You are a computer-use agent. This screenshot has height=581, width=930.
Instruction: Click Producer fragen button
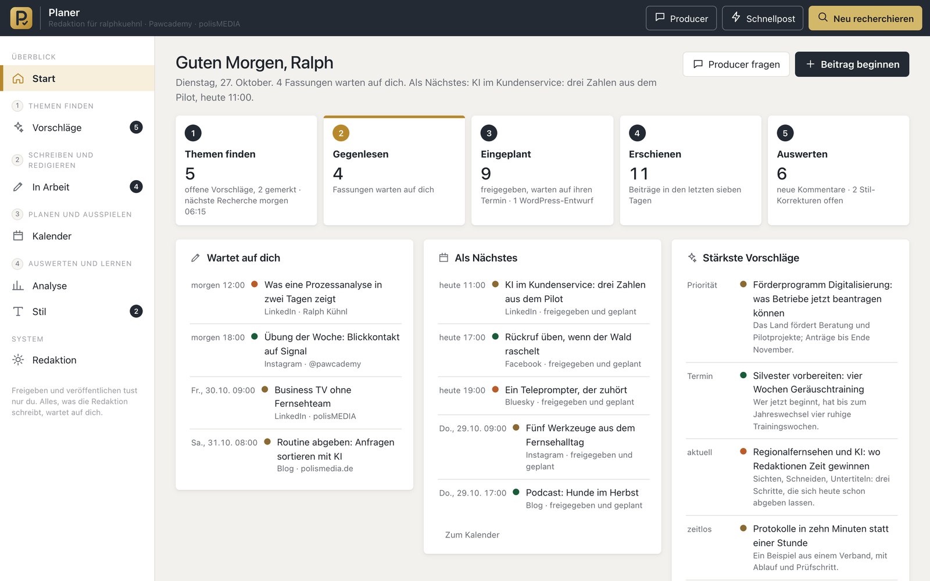click(x=736, y=64)
